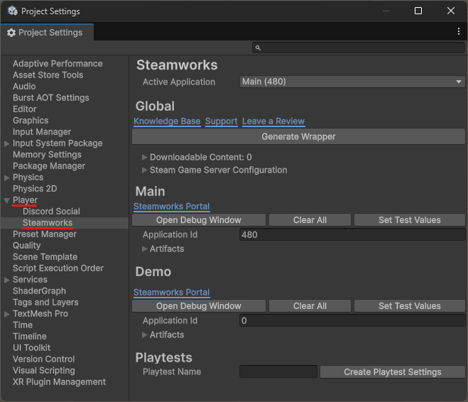Screen dimensions: 468x402
Task: Click Create Playtest Settings button
Action: click(x=393, y=372)
